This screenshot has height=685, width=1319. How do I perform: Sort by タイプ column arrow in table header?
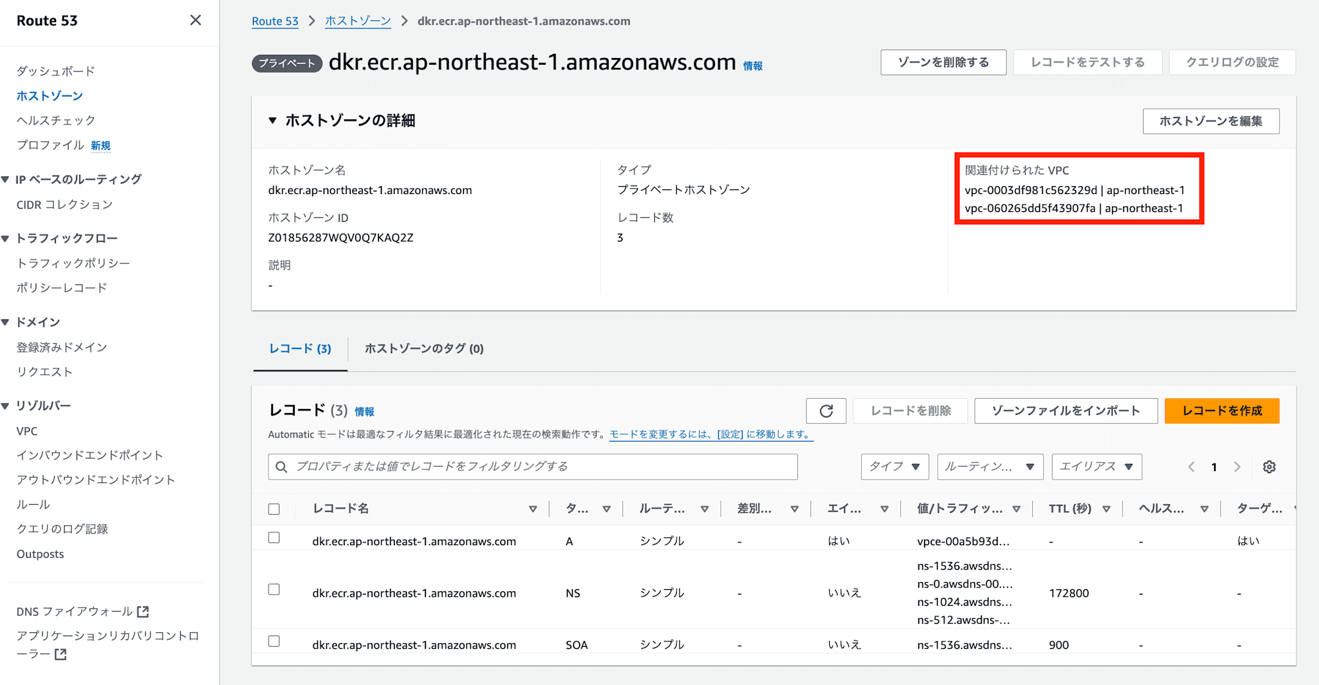click(606, 509)
